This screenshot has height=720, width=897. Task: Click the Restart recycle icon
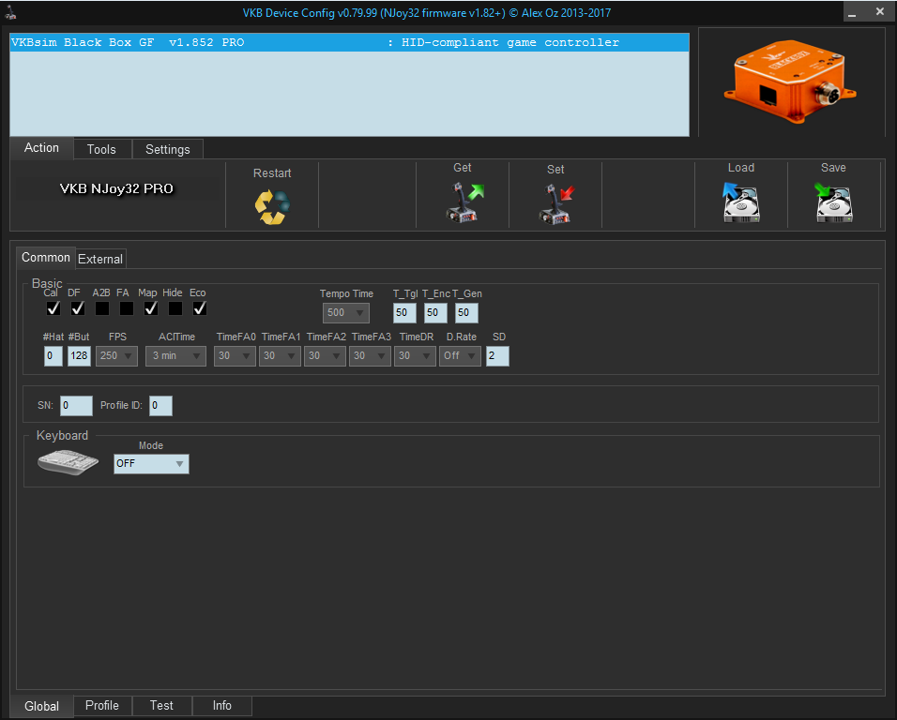coord(272,206)
